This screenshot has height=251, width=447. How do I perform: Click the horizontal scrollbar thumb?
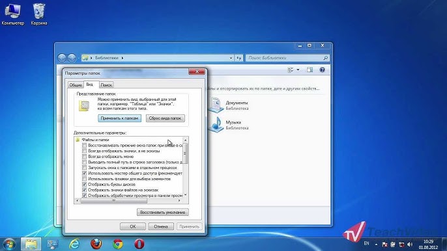[114, 201]
